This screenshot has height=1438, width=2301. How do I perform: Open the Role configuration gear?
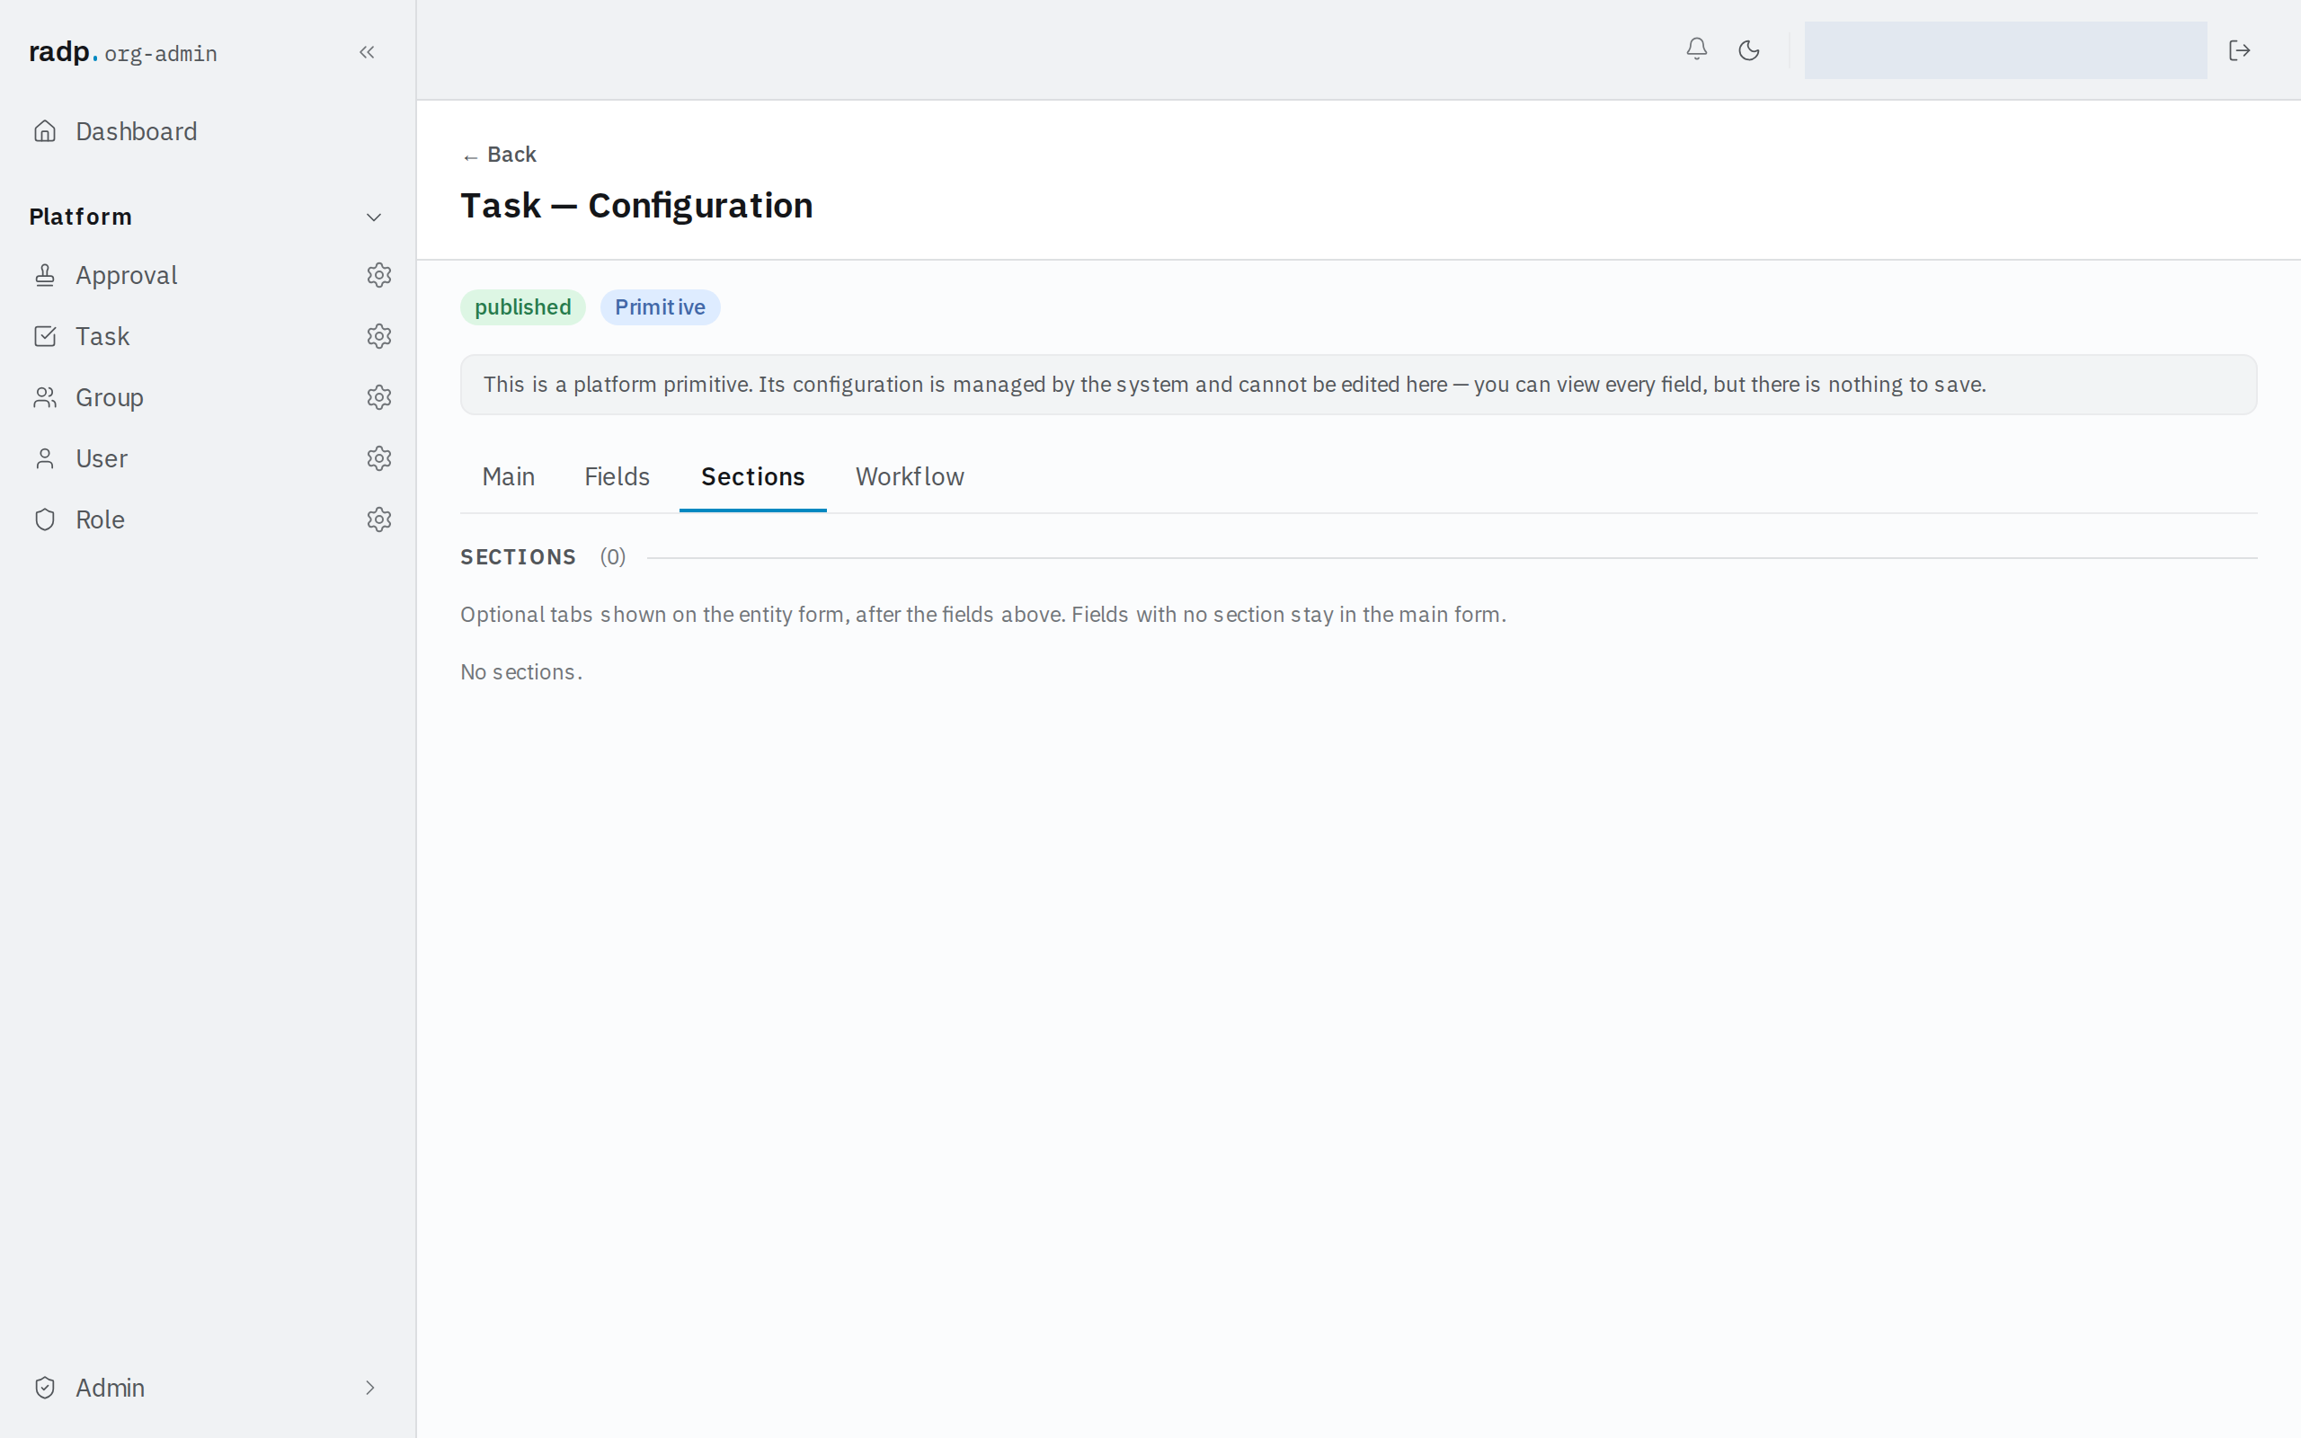tap(379, 519)
